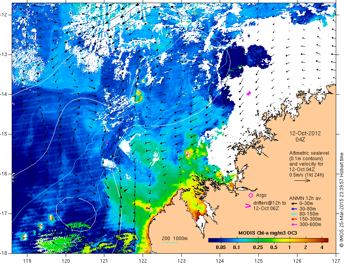Click the blue 30-80m ANMN arrow symbol
Viewport: 344px width, 265px height.
tap(294, 209)
